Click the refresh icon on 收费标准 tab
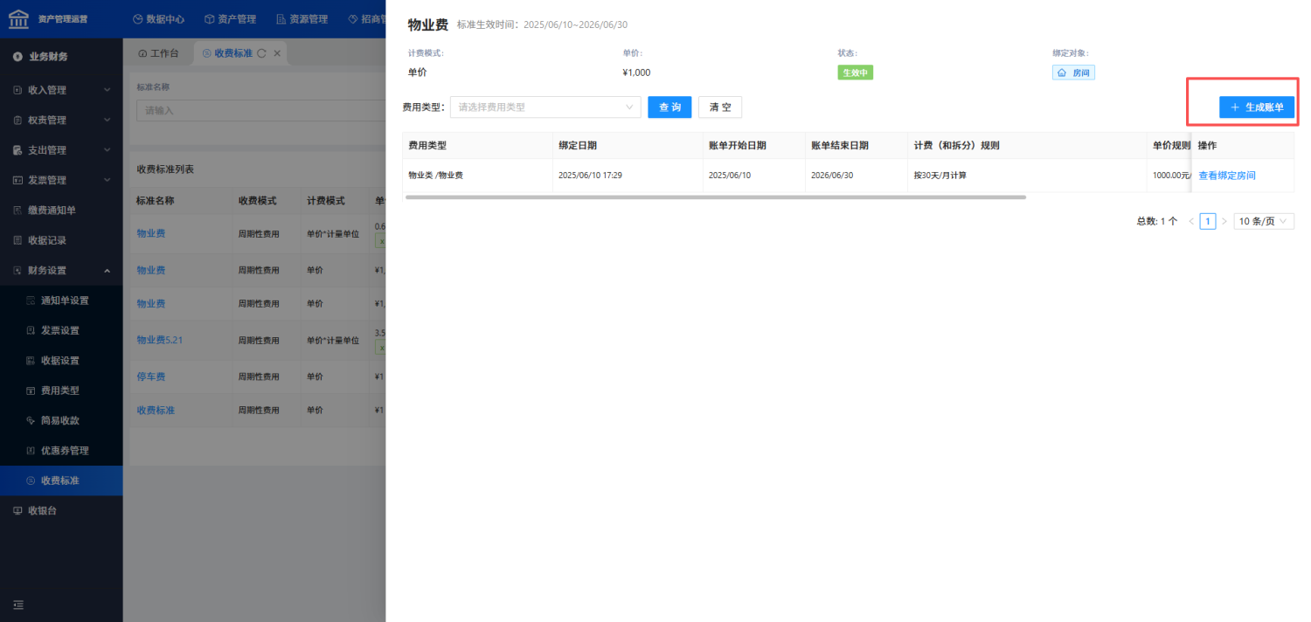Viewport: 1311px width, 622px height. pyautogui.click(x=261, y=53)
